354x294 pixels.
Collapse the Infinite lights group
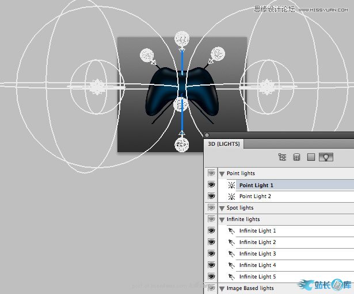click(x=222, y=219)
